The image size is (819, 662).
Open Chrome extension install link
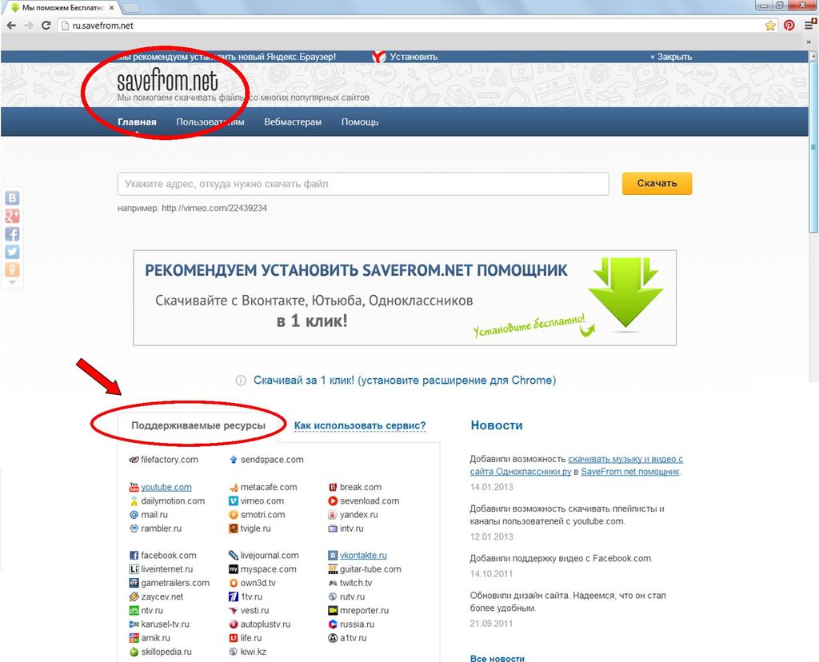pyautogui.click(x=404, y=380)
